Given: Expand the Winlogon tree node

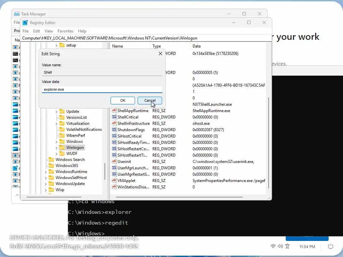Looking at the screenshot, I should tap(56, 148).
